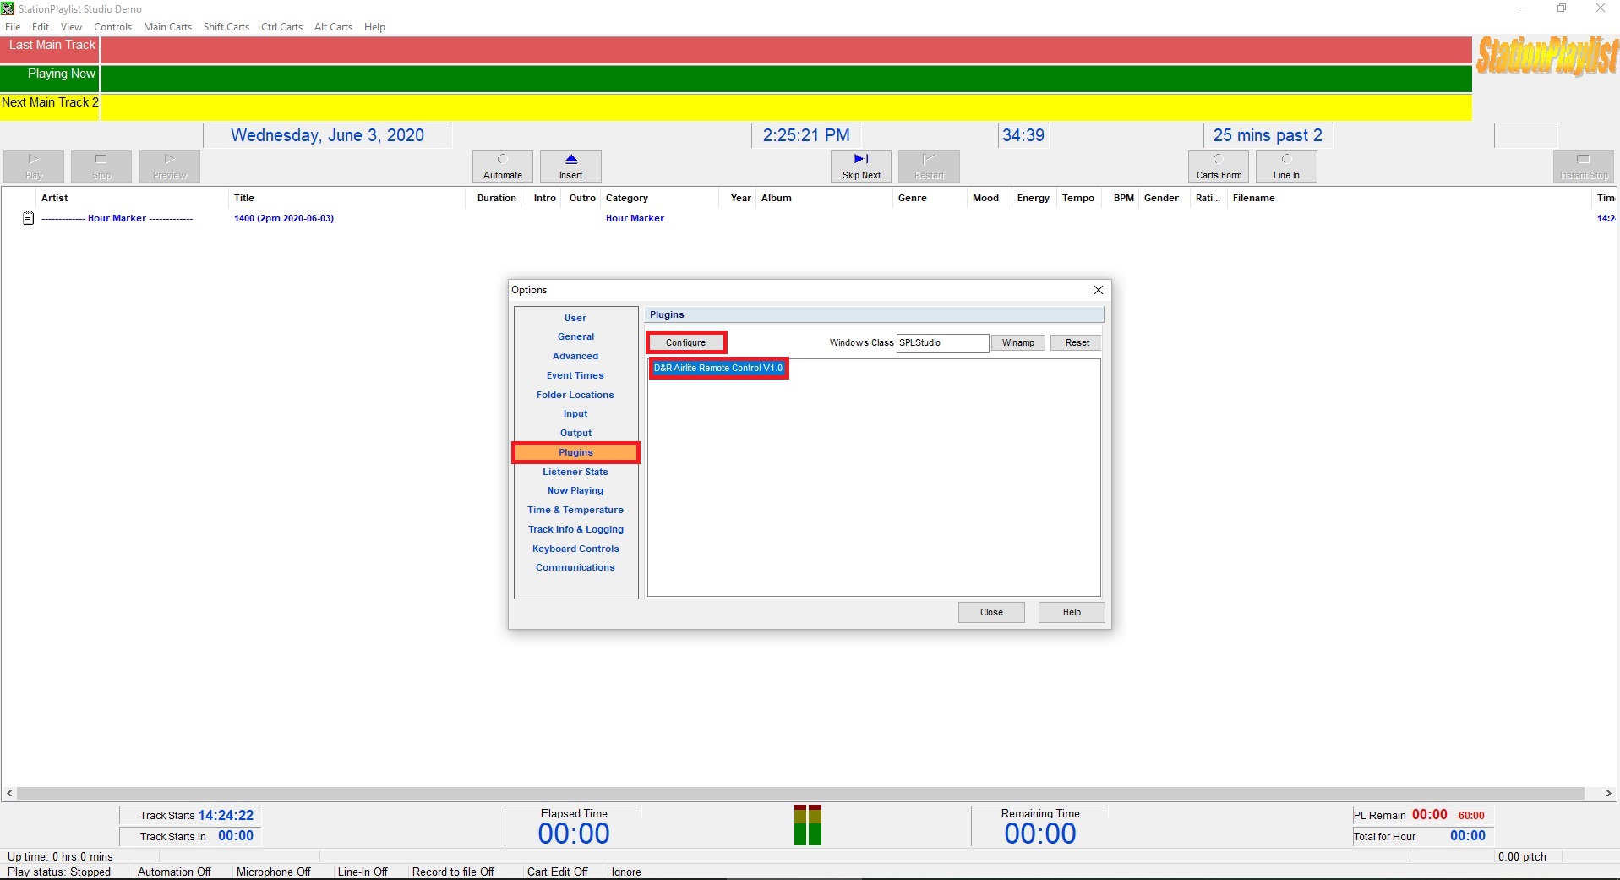Click inside the Windows Class field
The height and width of the screenshot is (880, 1620).
pos(941,342)
